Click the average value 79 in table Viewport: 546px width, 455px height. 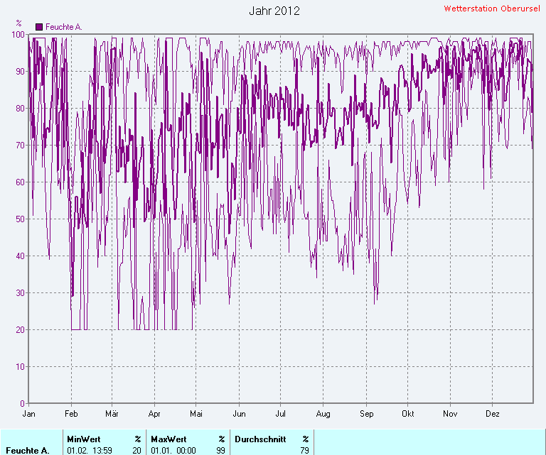(x=305, y=451)
